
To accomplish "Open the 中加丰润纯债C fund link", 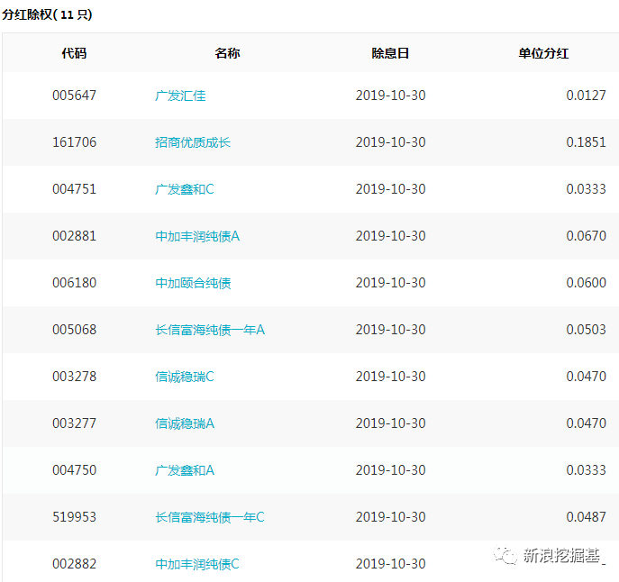I will pos(197,564).
